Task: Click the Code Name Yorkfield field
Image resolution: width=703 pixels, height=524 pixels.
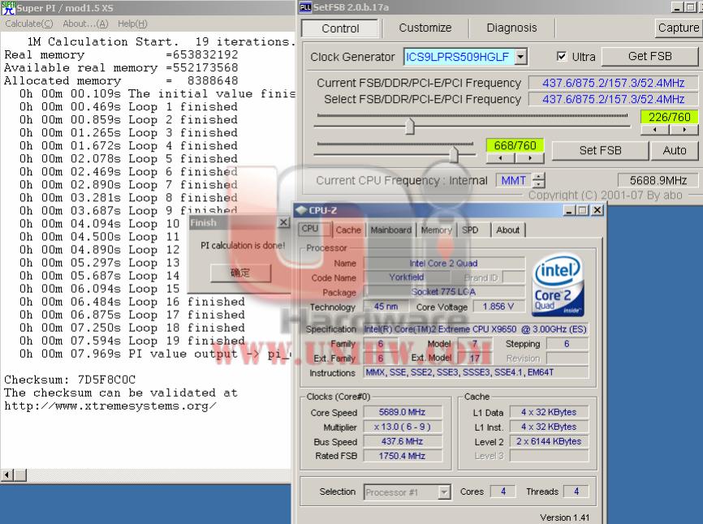Action: [407, 277]
